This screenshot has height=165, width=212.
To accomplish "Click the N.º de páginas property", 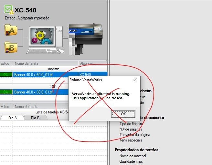I will pyautogui.click(x=131, y=129).
